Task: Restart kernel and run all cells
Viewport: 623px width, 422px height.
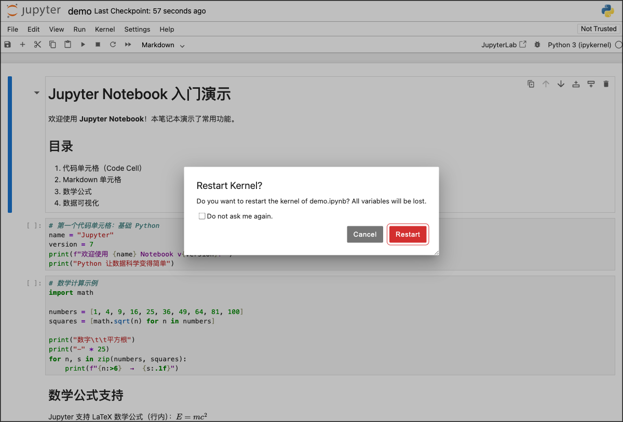Action: [127, 45]
